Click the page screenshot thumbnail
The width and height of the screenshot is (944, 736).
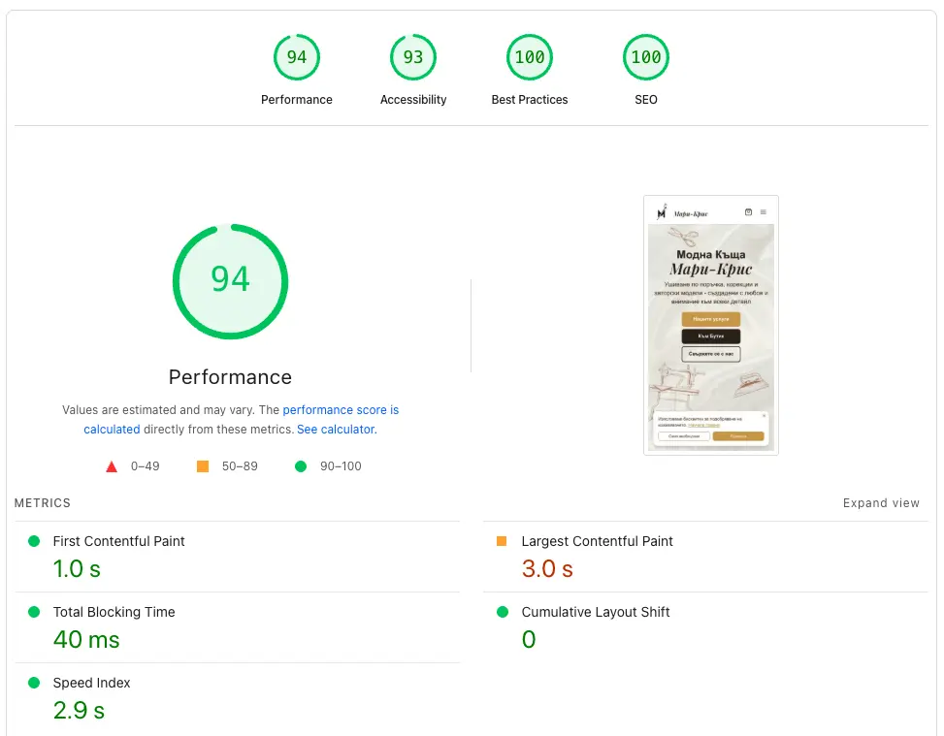tap(710, 325)
